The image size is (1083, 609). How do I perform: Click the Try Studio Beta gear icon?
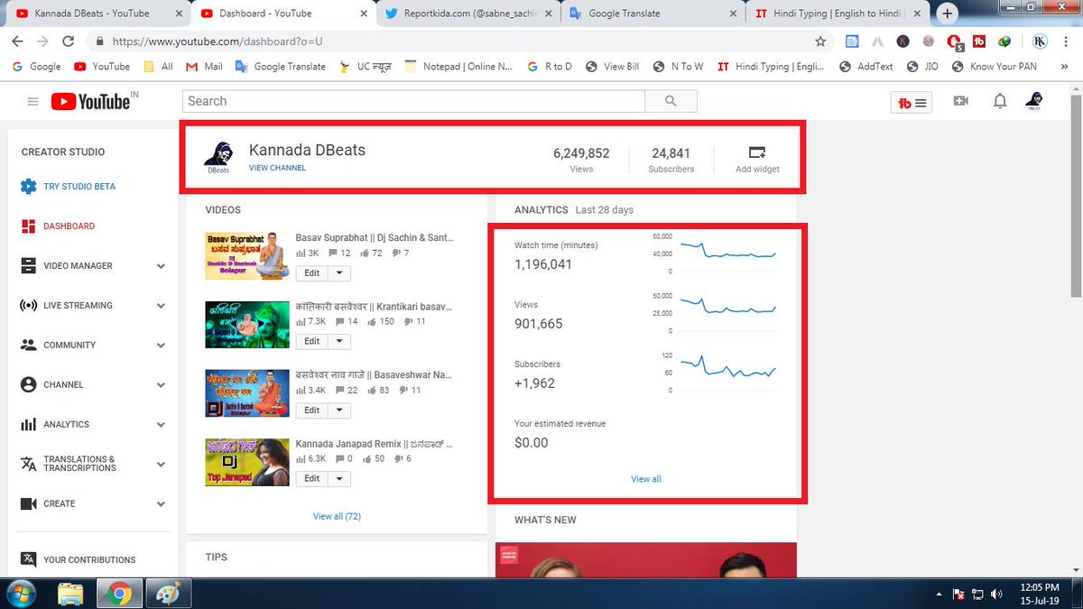click(x=28, y=187)
